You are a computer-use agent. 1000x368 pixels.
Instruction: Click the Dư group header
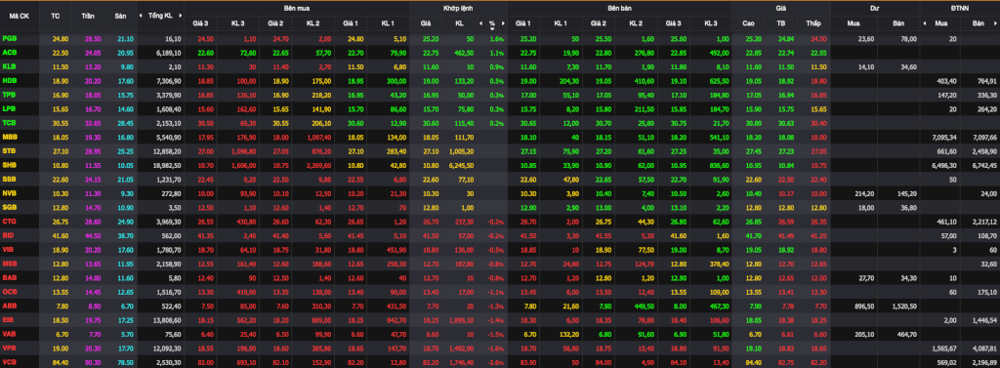pos(875,8)
